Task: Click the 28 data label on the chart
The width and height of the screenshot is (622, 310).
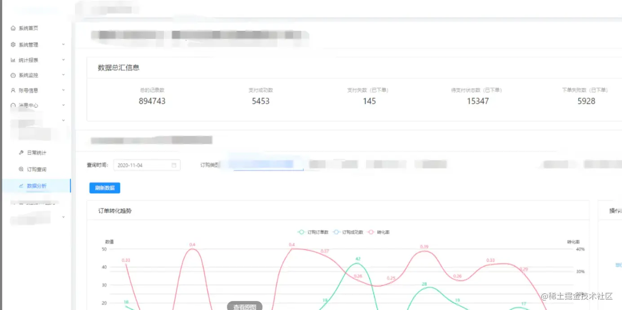Action: click(424, 284)
